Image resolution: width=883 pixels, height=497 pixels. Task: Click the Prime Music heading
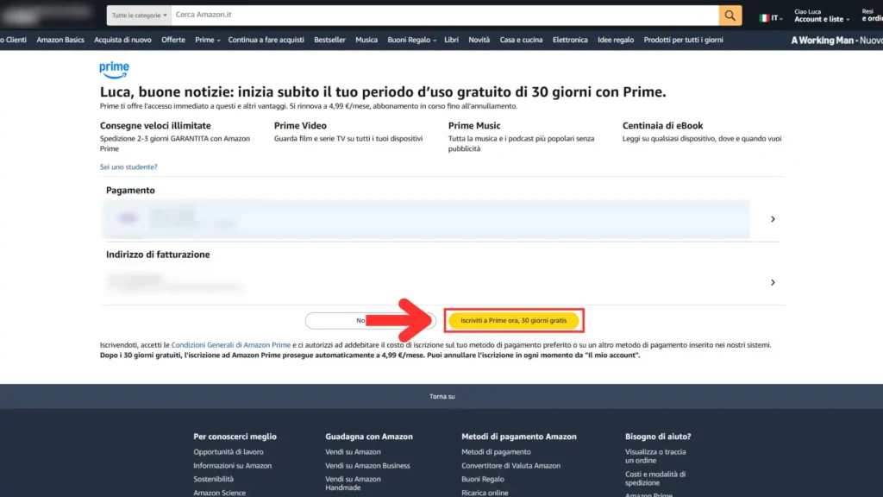click(474, 126)
